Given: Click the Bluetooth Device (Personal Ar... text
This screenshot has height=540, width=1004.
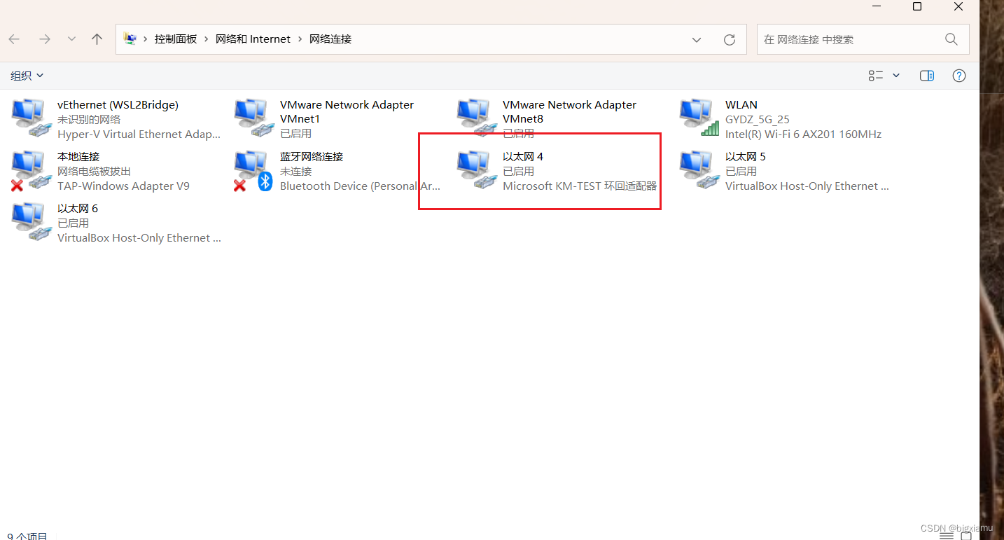Looking at the screenshot, I should pos(360,186).
